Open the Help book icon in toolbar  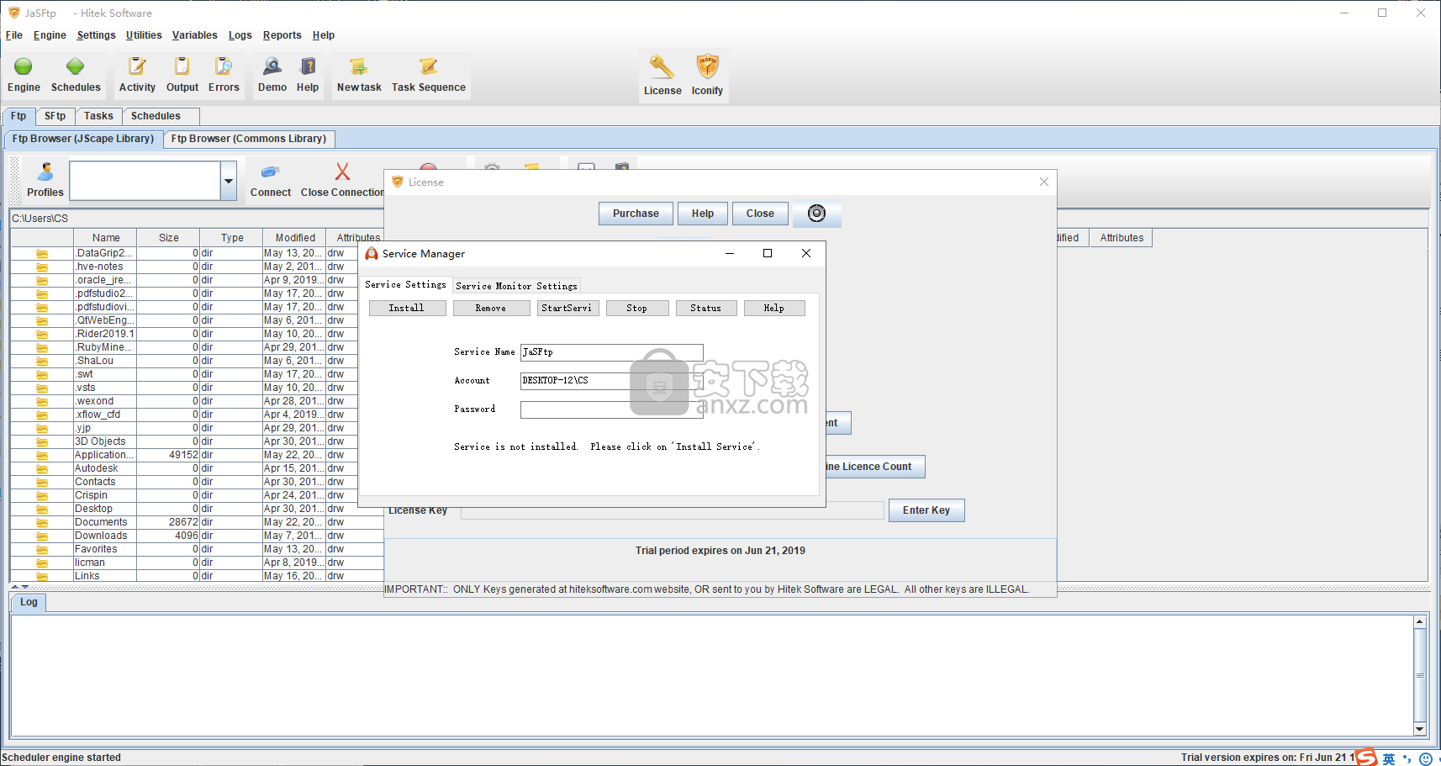(308, 75)
